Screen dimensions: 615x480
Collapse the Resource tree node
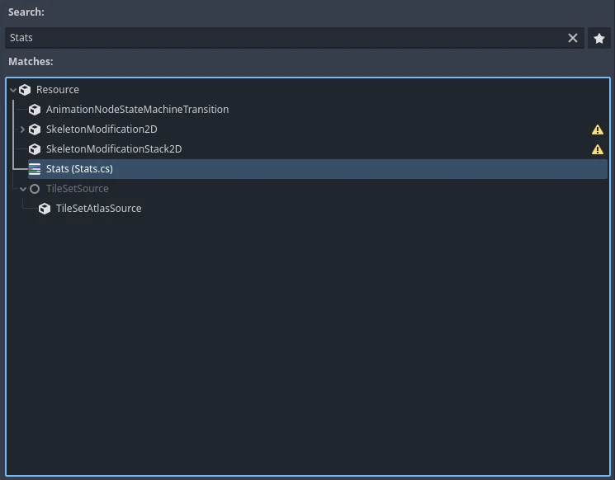click(13, 90)
